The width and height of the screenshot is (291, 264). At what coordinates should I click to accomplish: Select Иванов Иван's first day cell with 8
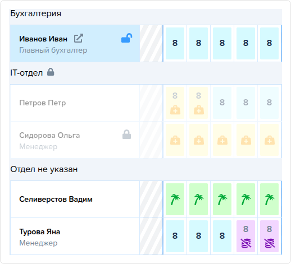pyautogui.click(x=175, y=43)
